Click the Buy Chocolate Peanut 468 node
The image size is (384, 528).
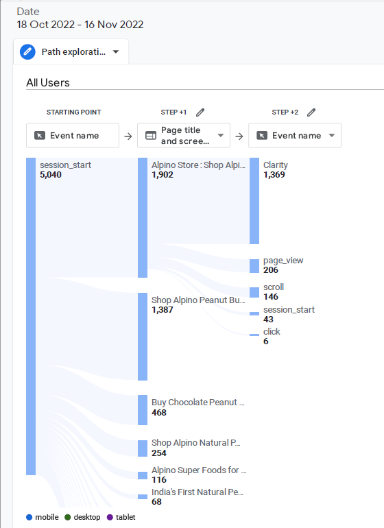click(143, 410)
